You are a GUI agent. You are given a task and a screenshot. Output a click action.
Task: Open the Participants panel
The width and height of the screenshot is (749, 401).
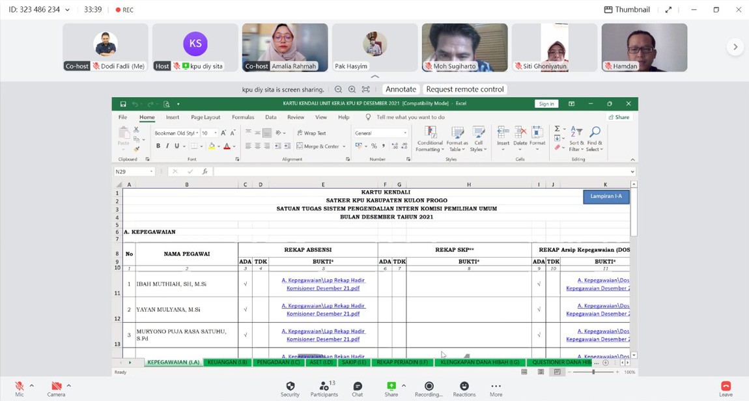pyautogui.click(x=324, y=386)
